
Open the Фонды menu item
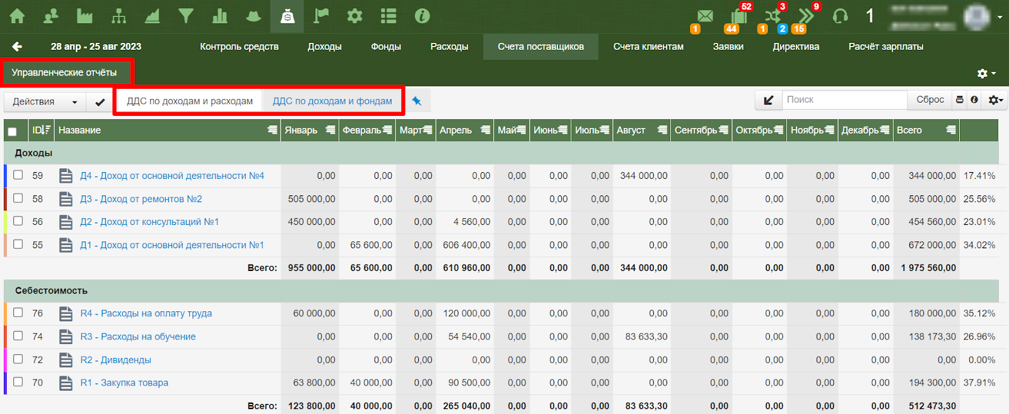386,47
